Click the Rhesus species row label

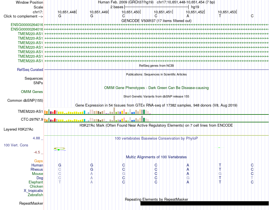[37, 169]
